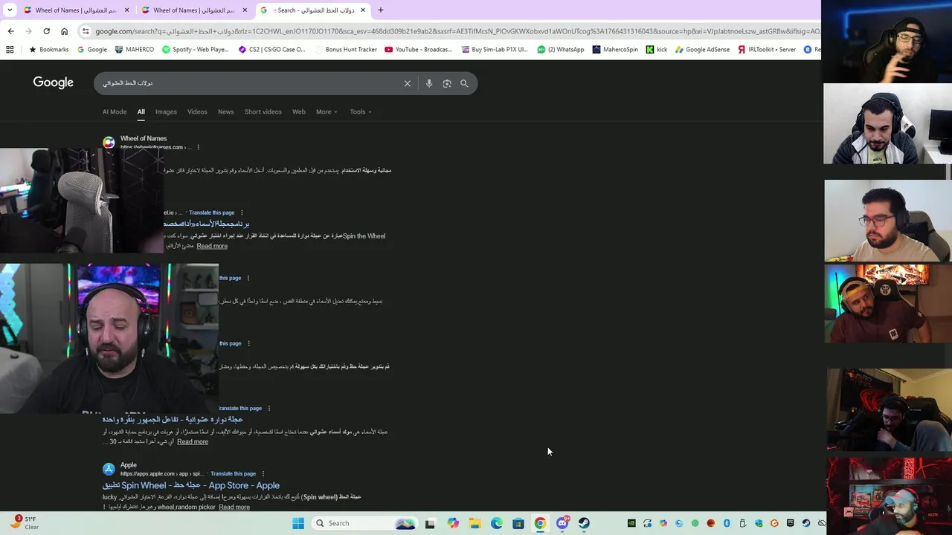
Task: Switch to AI Mode search
Action: tap(115, 111)
